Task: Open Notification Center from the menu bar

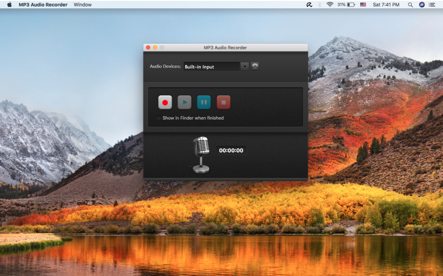Action: [x=433, y=4]
